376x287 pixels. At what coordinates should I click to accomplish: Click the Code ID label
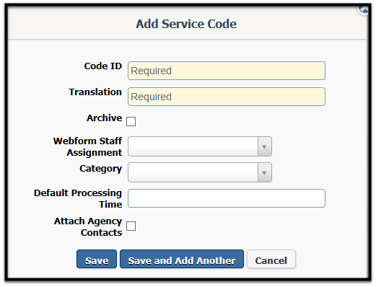(103, 66)
